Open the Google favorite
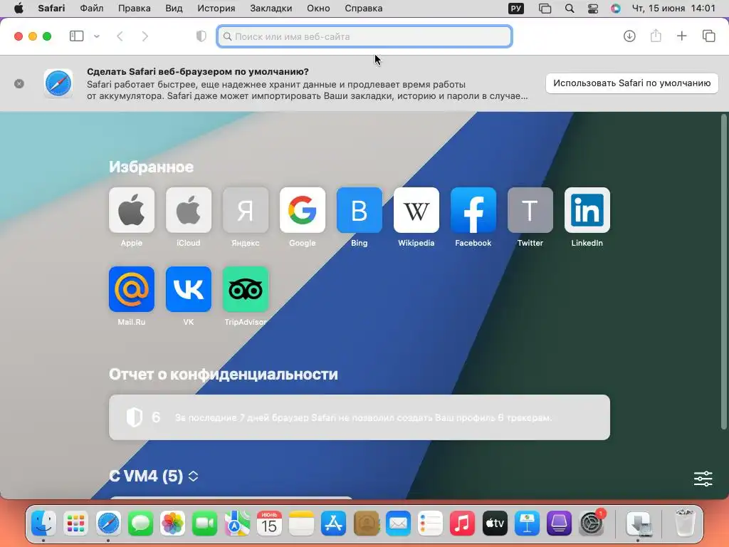Viewport: 729px width, 547px height. pos(302,210)
